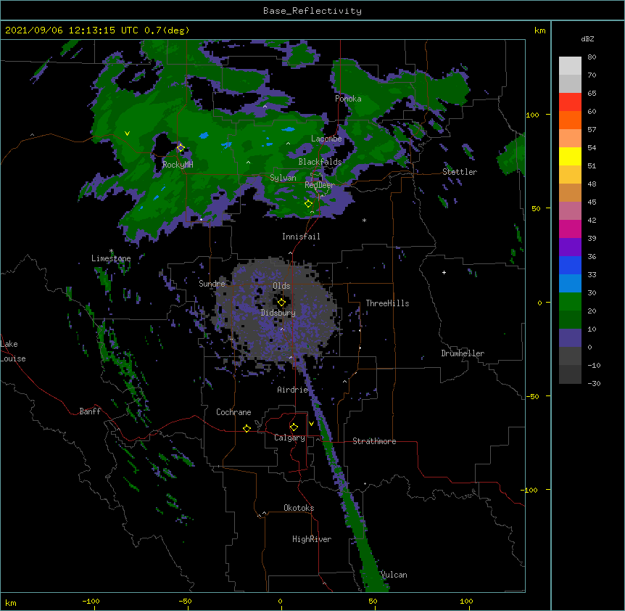Click the yellow diamond marker south of RedDeer
The image size is (625, 611).
[x=309, y=204]
